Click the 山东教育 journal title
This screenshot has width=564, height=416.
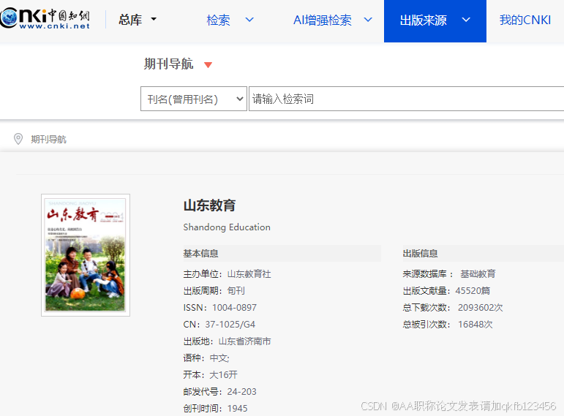click(x=209, y=205)
